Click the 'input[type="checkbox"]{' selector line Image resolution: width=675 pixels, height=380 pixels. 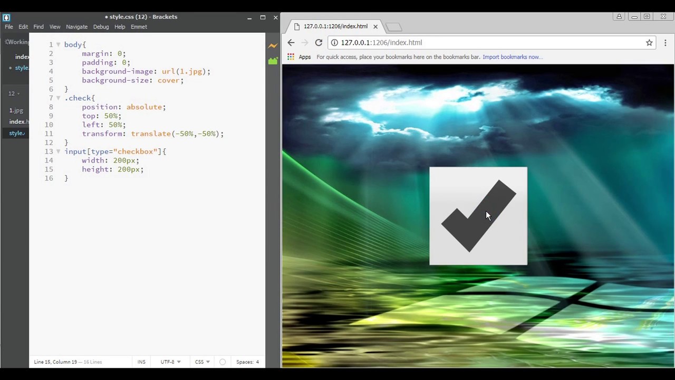[115, 151]
